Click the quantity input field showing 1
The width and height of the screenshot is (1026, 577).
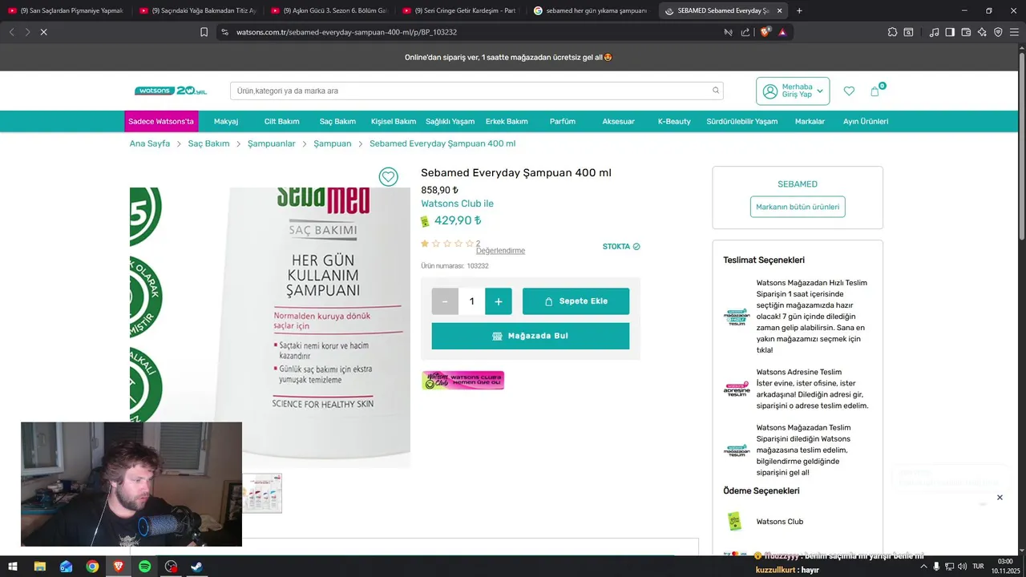point(471,301)
